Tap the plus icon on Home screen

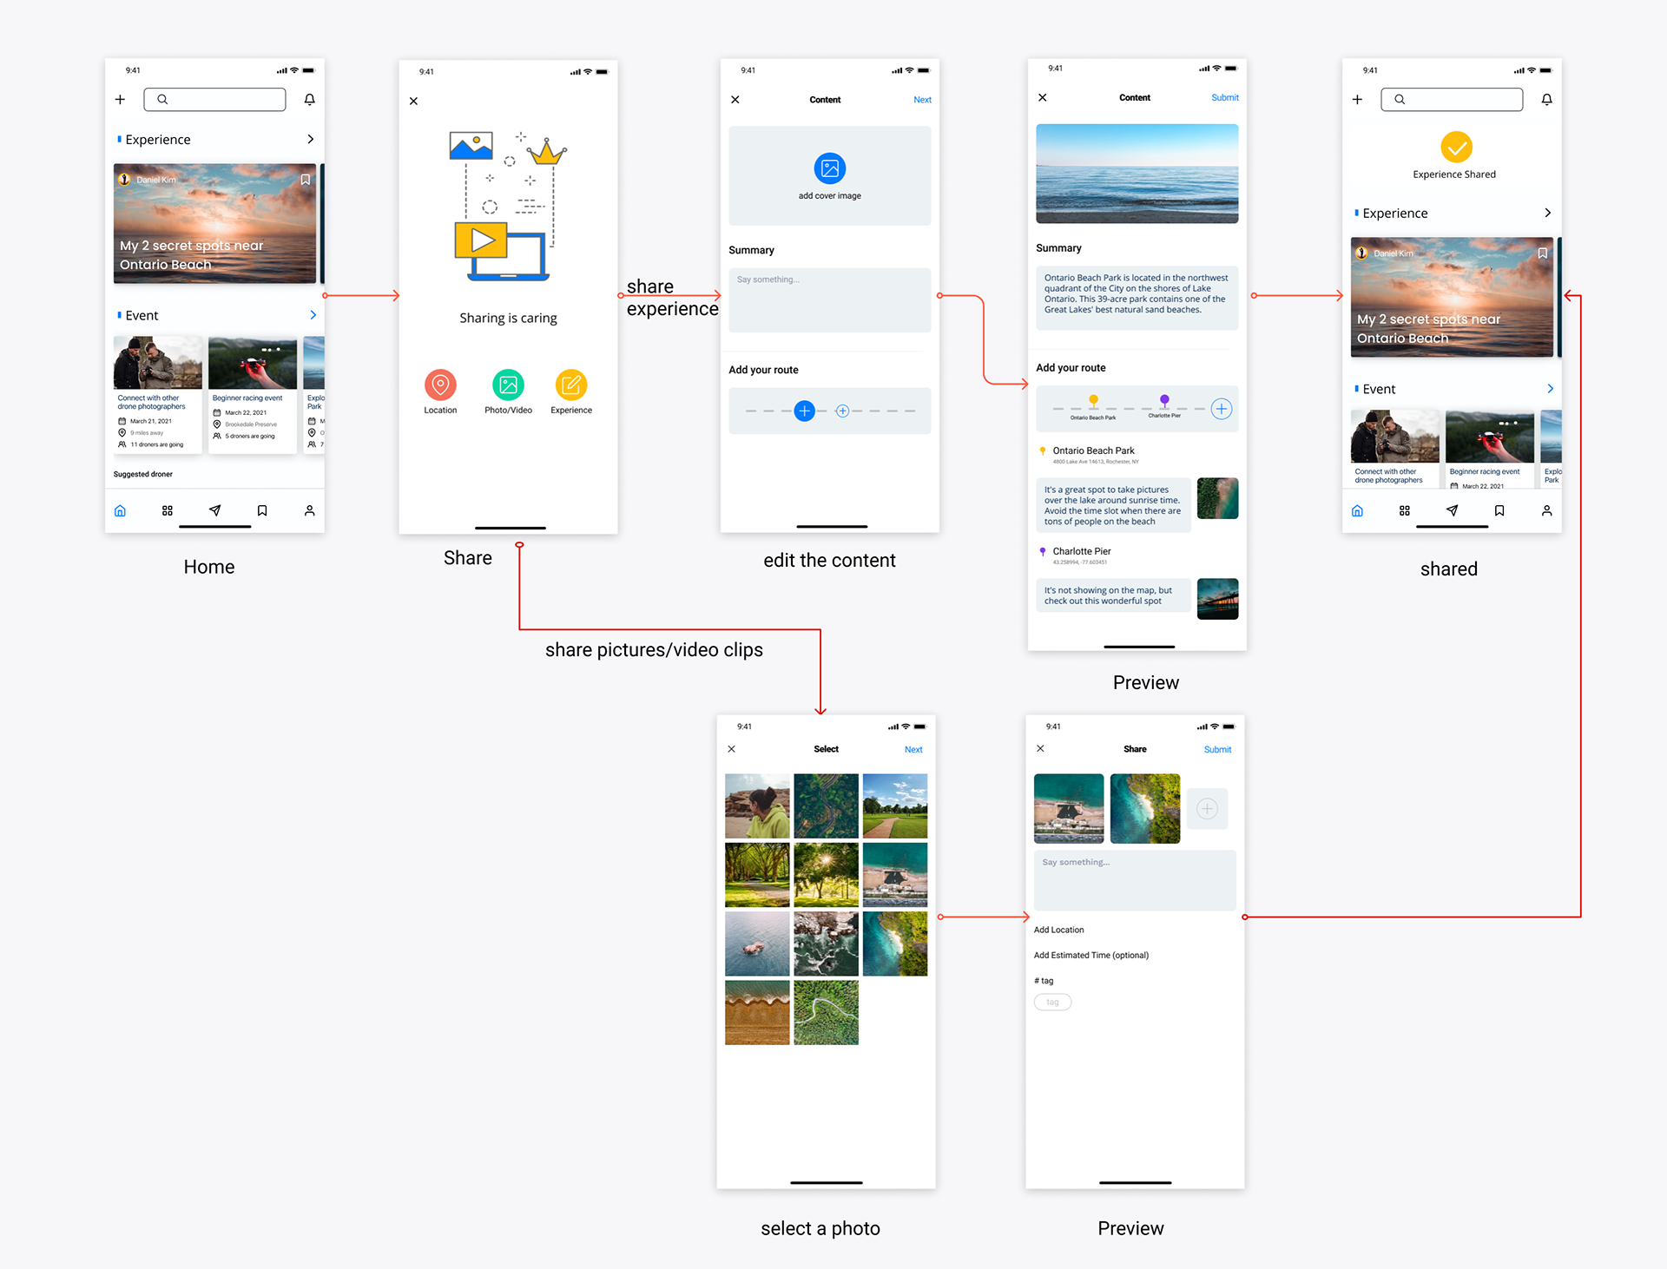[x=120, y=100]
